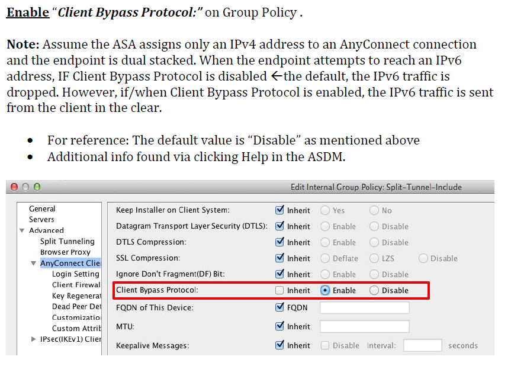Select Disable radio for DTLS row
Image resolution: width=511 pixels, height=366 pixels.
pos(374,226)
